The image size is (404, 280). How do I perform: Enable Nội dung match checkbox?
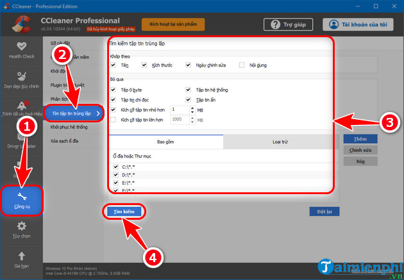coord(242,65)
